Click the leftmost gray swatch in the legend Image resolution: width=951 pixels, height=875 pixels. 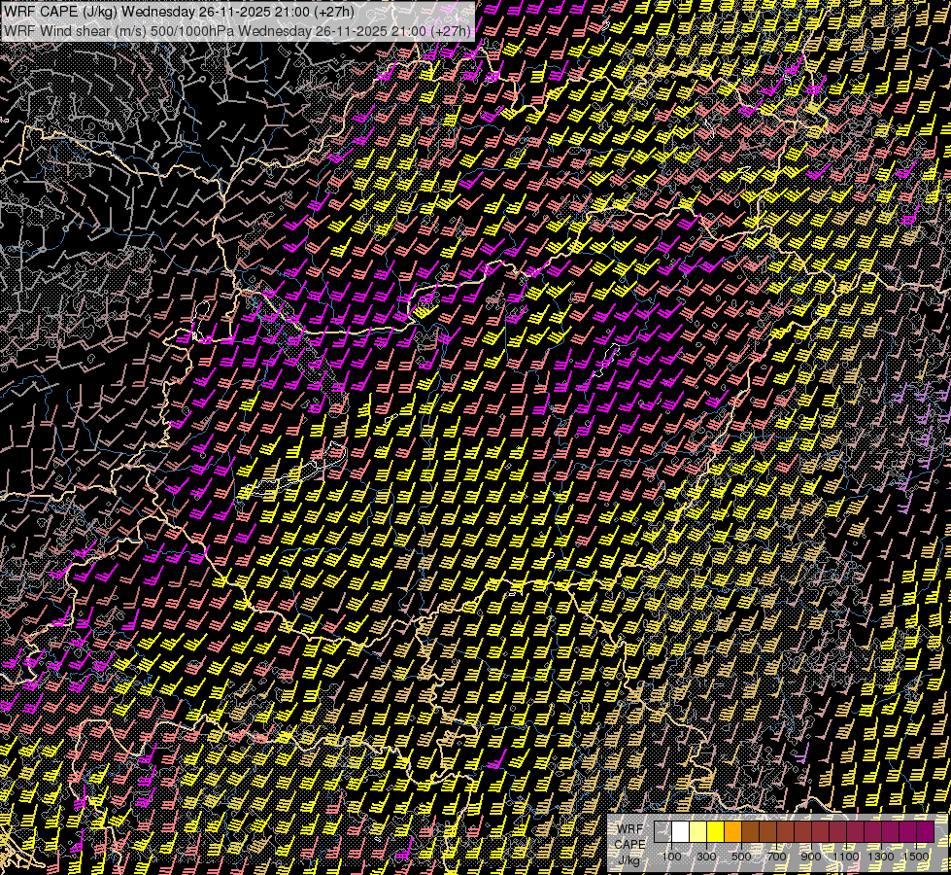click(x=662, y=832)
